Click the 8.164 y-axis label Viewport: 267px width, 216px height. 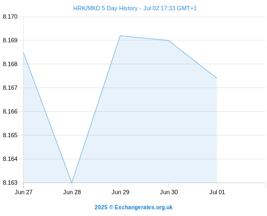pos(10,159)
